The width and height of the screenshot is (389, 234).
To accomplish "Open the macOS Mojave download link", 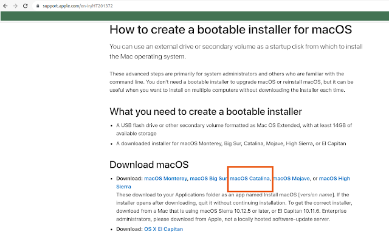I will (x=291, y=179).
